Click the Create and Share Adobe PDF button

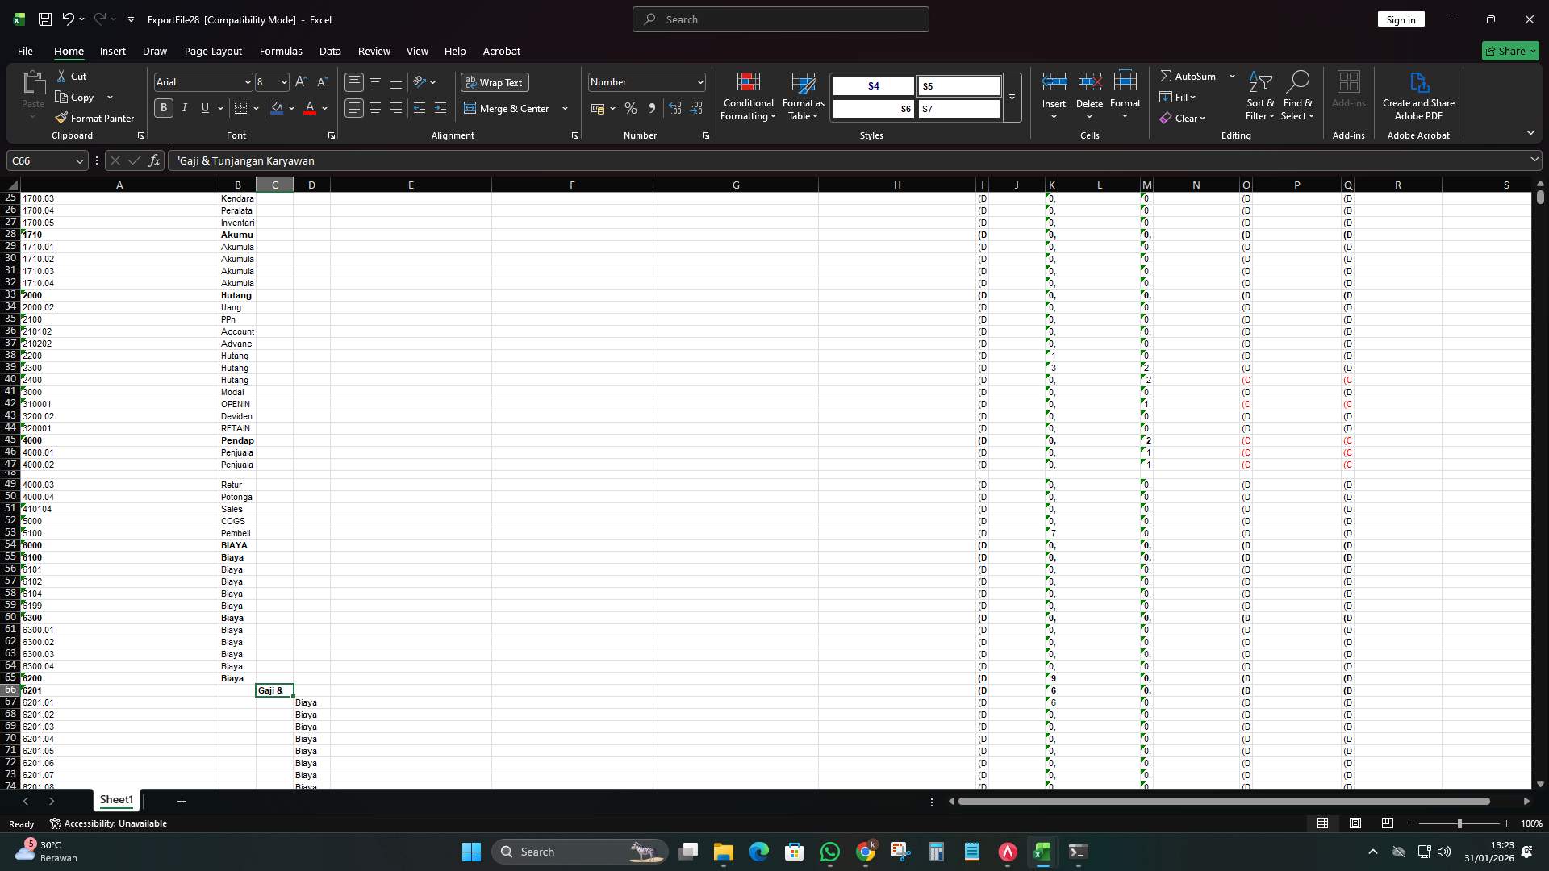pyautogui.click(x=1417, y=95)
